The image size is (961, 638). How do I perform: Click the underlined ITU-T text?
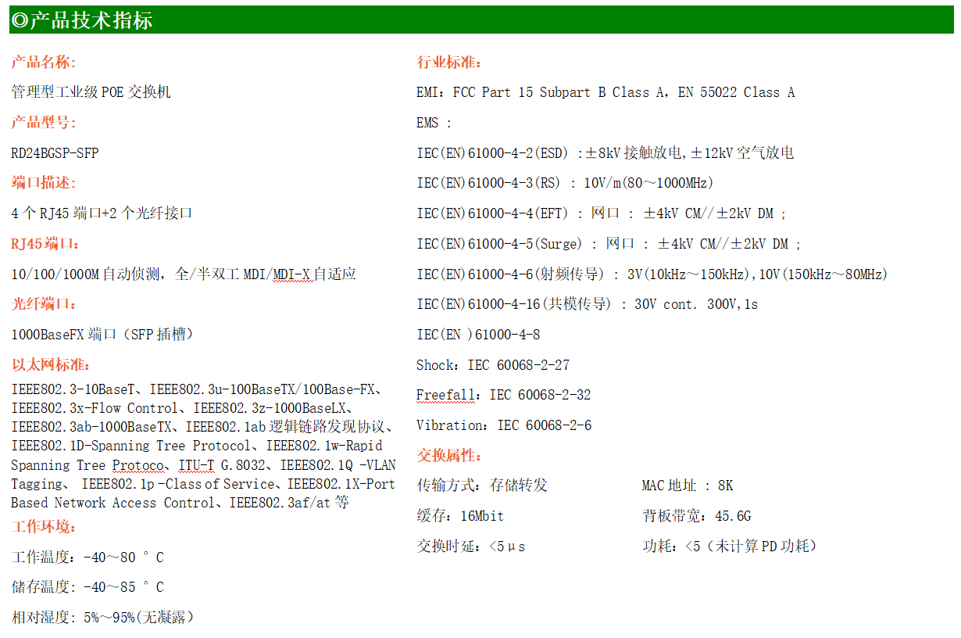click(196, 466)
